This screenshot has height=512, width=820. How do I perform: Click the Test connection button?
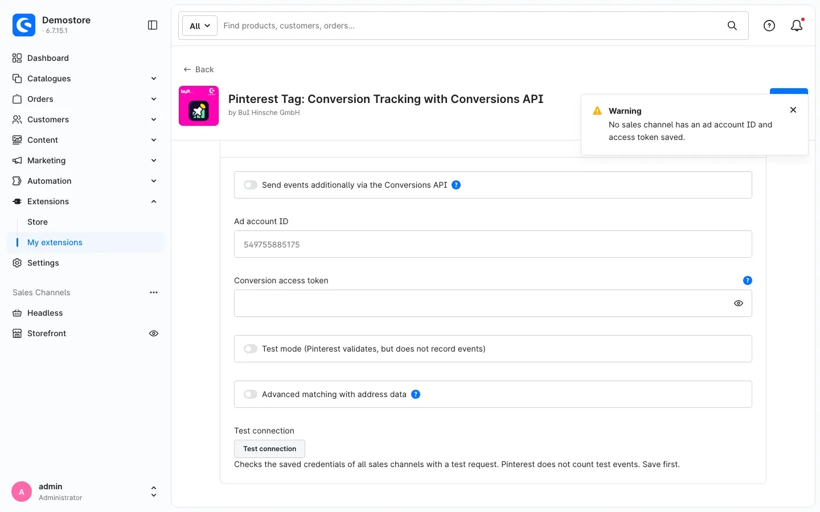coord(269,449)
